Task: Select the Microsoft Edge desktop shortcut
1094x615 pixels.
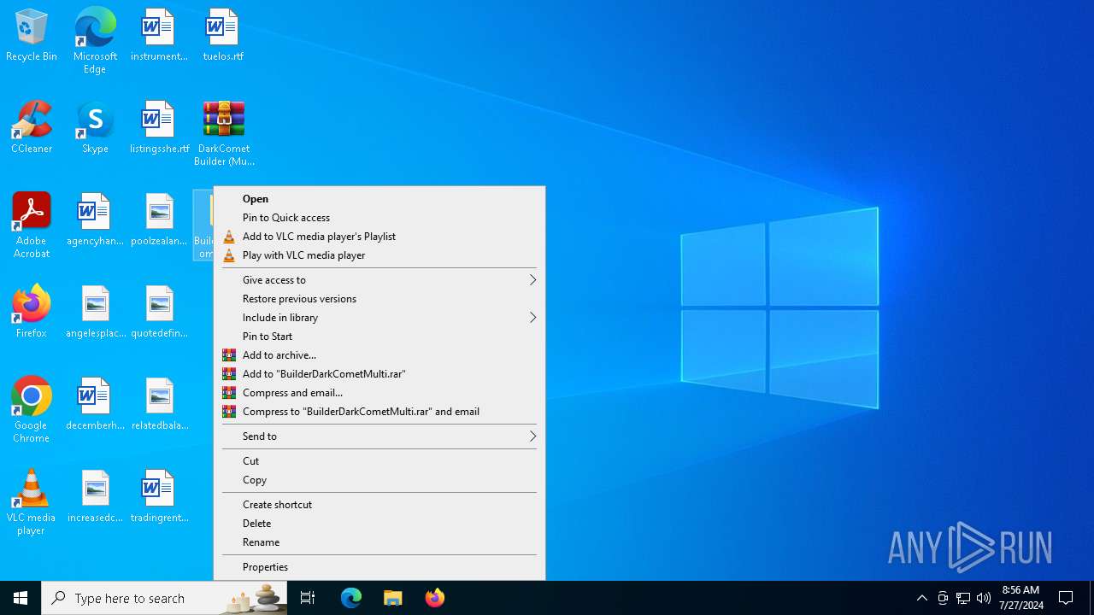Action: pos(95,41)
